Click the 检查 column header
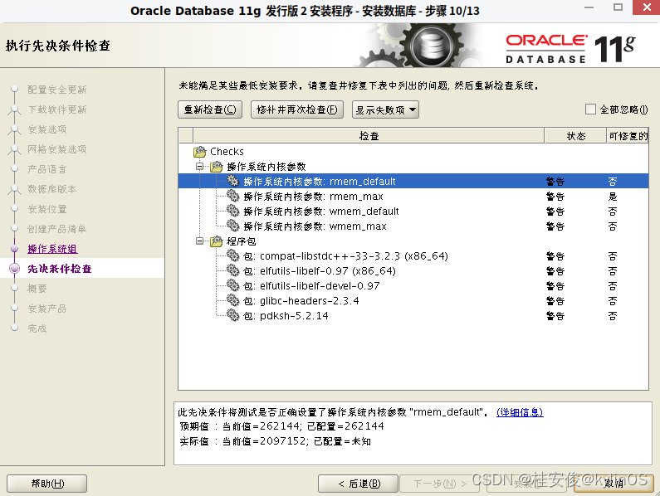Screen dimensions: 660x496 pos(369,136)
